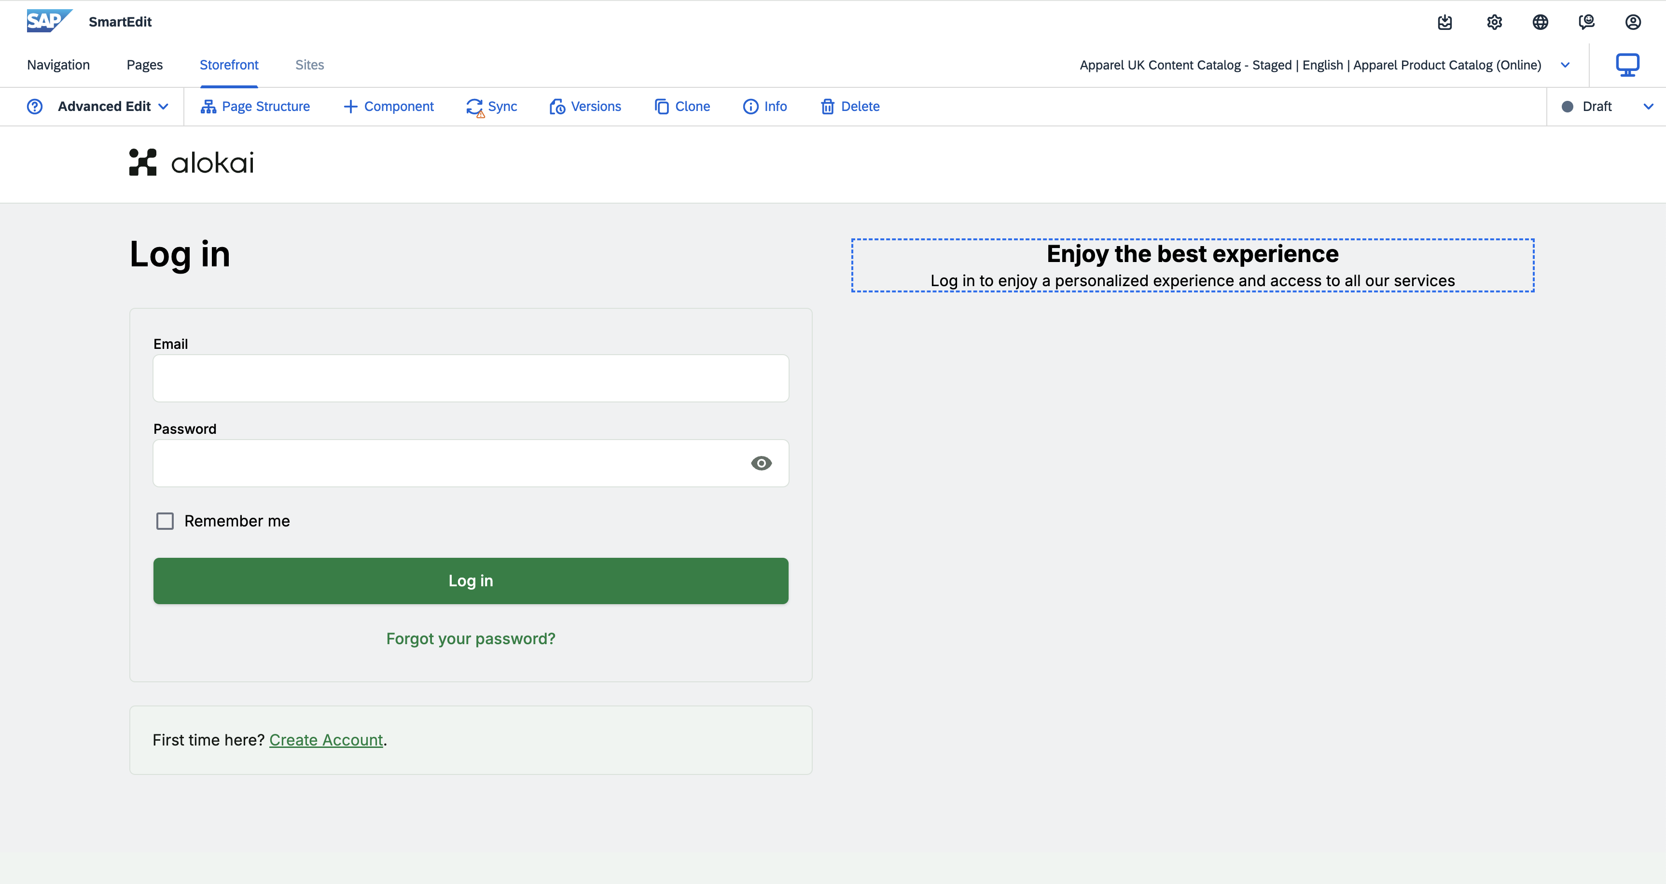Click the Clone toolbar label

[693, 107]
